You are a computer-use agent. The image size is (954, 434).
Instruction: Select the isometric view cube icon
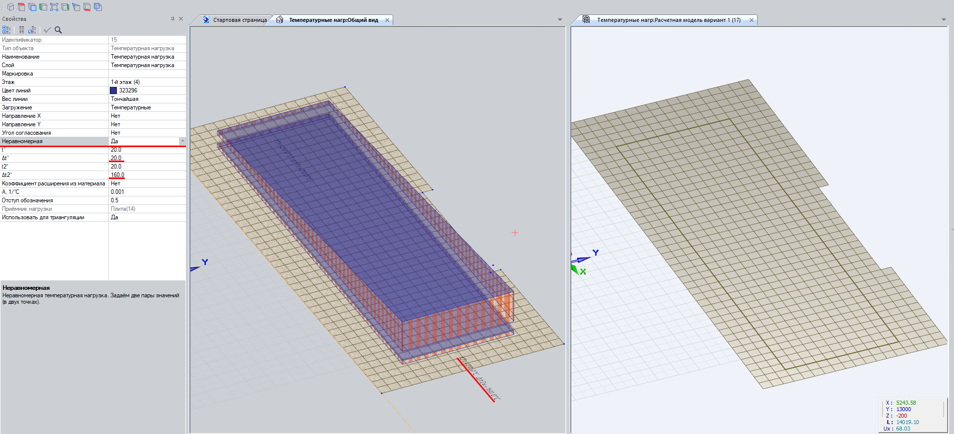coord(10,7)
